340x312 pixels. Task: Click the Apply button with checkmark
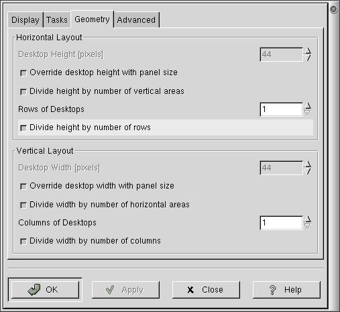click(125, 290)
